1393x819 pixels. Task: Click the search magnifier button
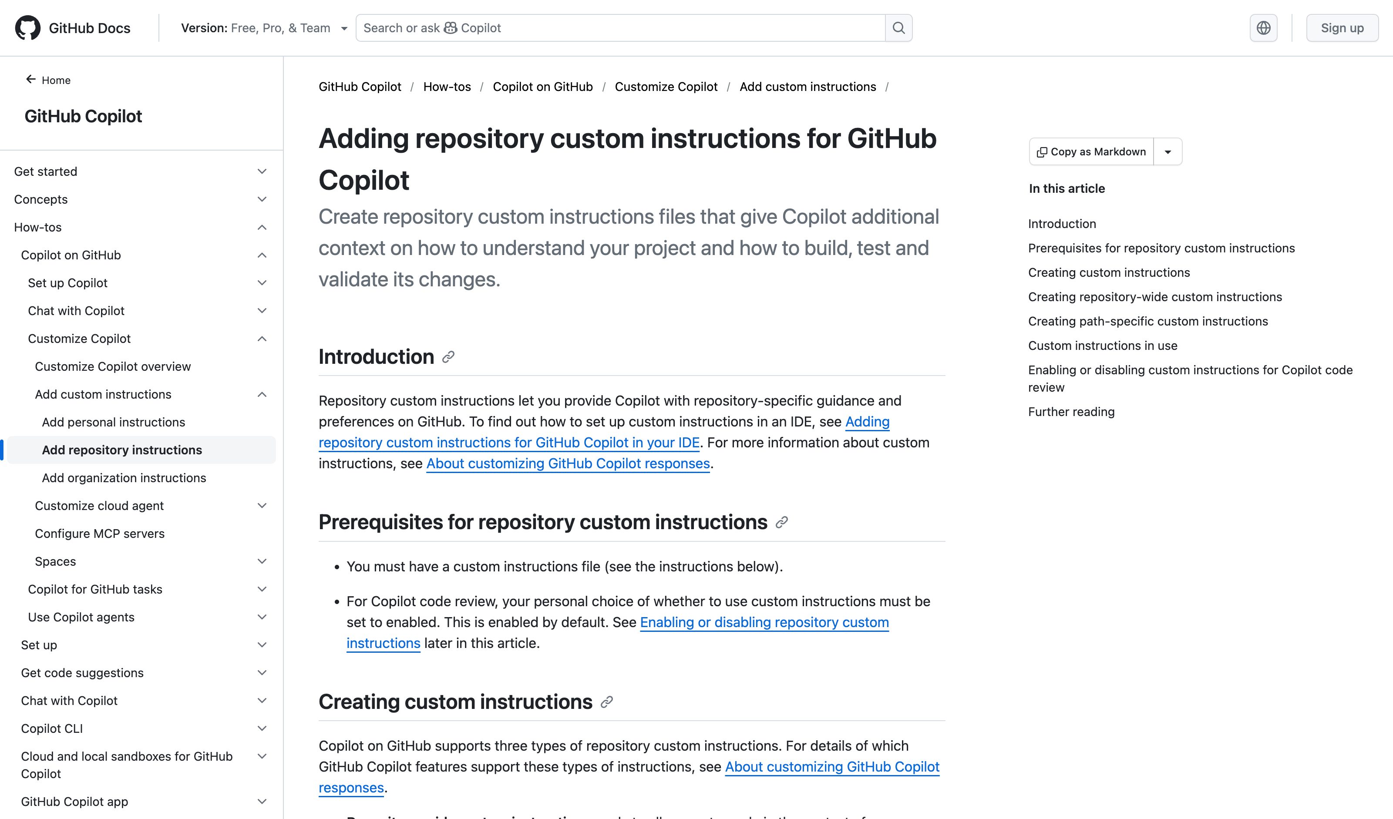click(899, 27)
